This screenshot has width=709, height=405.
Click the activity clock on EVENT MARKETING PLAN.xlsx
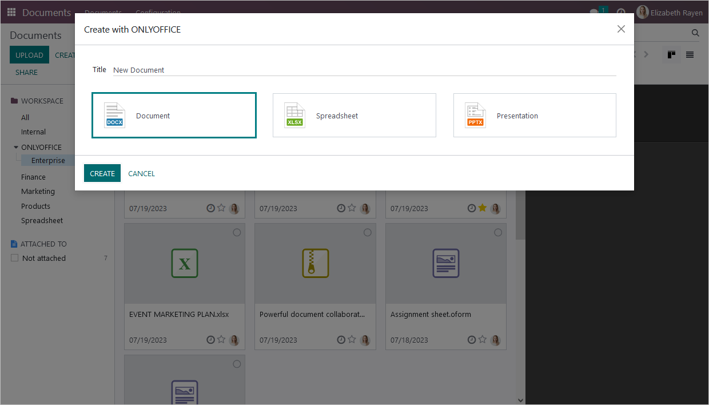[210, 340]
